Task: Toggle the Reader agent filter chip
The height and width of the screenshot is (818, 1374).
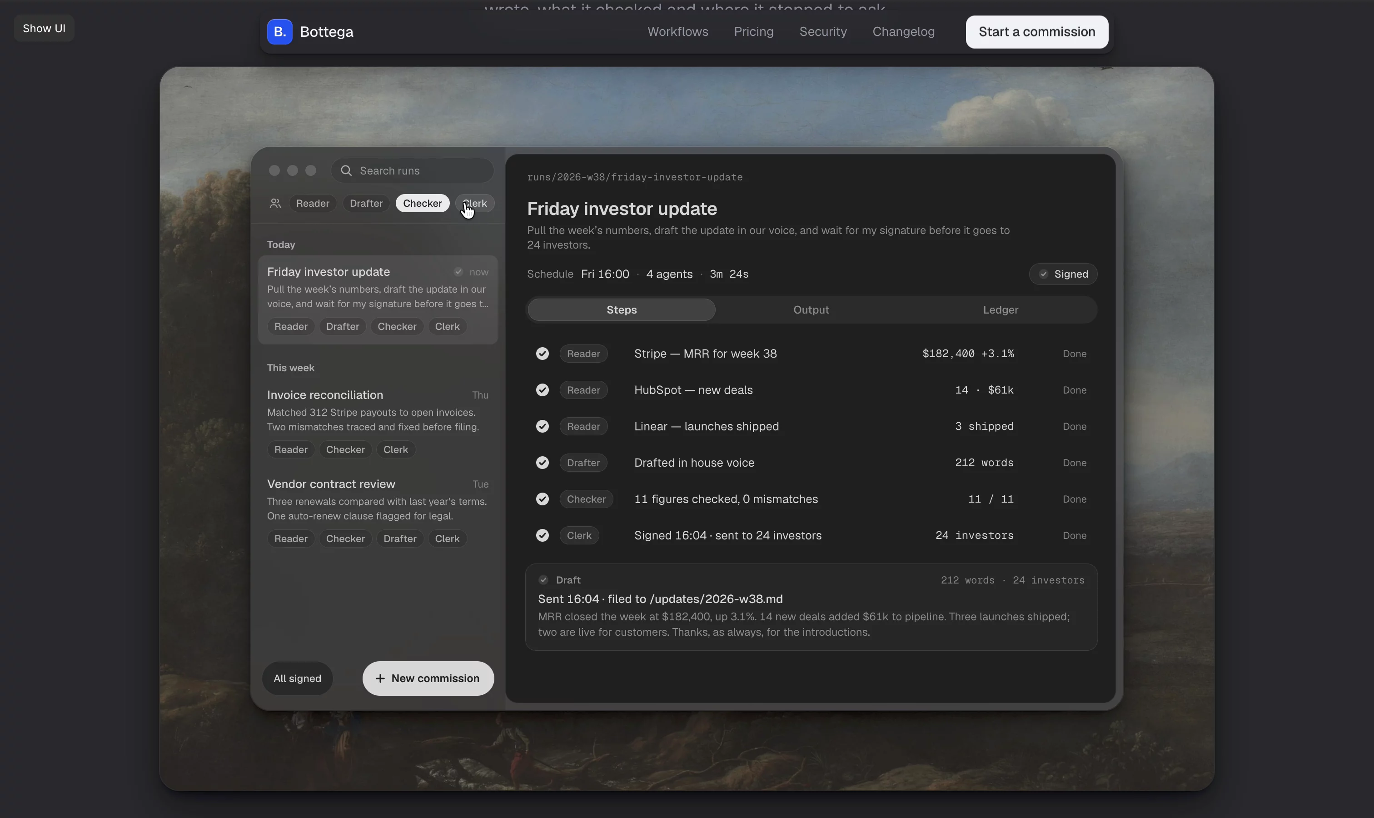Action: [x=313, y=204]
